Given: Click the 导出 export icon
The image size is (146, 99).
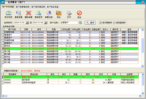Looking at the screenshot, I should coord(59,13).
